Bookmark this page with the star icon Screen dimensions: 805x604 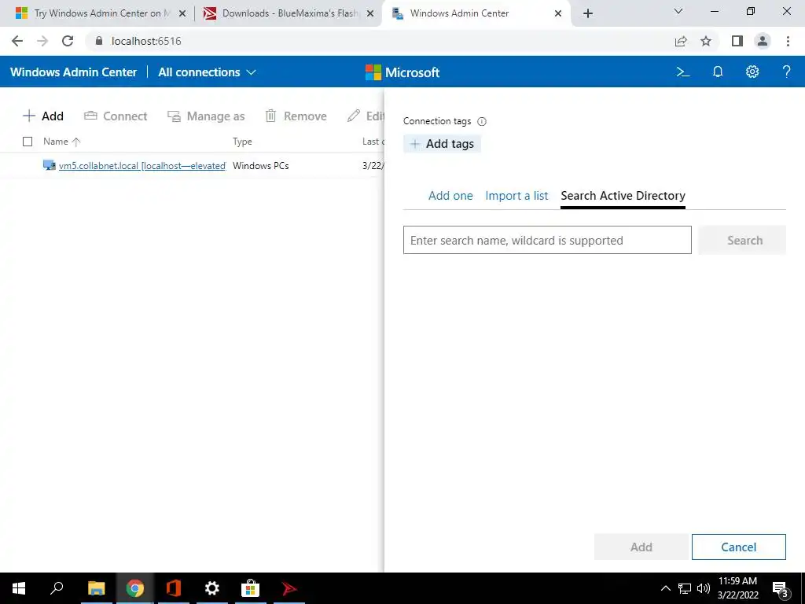706,41
